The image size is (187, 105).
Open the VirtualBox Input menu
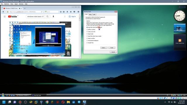tap(16, 4)
